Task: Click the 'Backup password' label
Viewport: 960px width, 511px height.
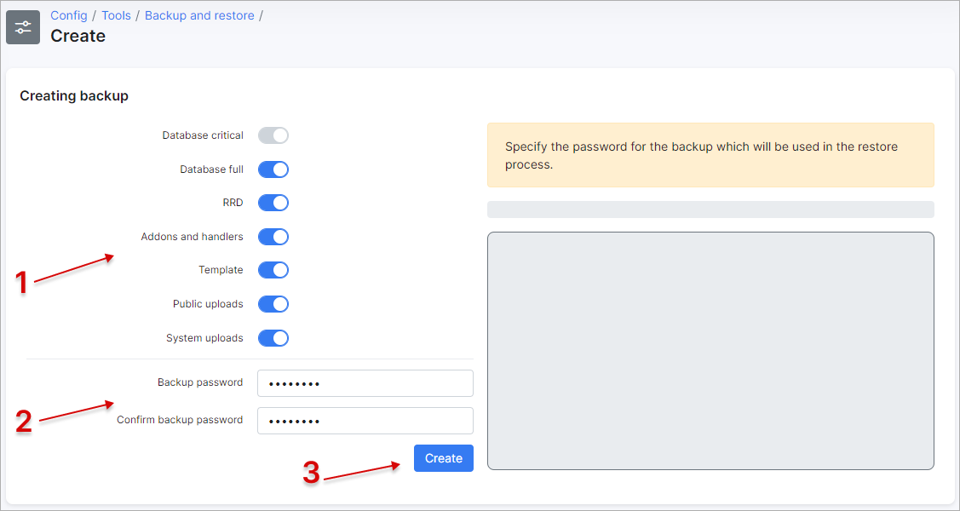Action: [x=200, y=382]
